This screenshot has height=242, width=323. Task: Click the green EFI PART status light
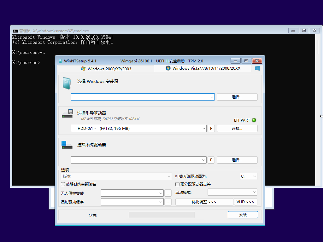pos(254,120)
